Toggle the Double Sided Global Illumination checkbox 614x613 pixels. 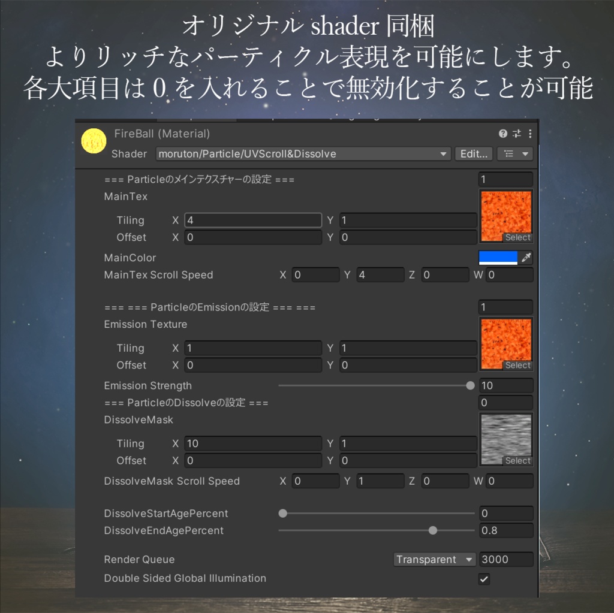tap(484, 578)
